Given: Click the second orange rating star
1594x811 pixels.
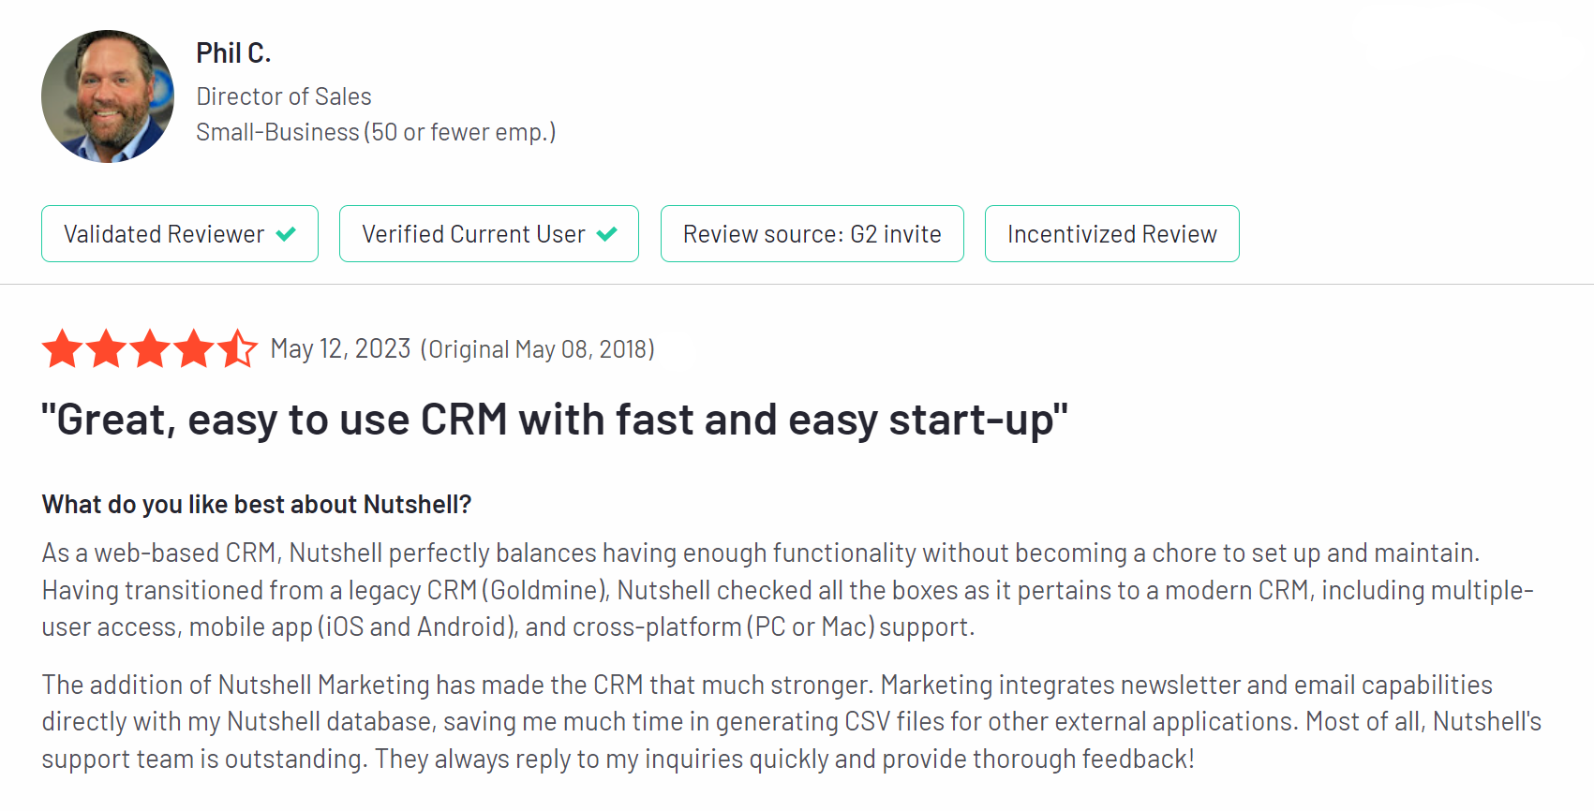Looking at the screenshot, I should (x=107, y=348).
